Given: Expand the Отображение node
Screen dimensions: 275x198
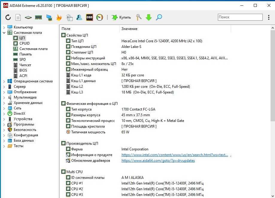Looking at the screenshot, I should click(4, 92).
